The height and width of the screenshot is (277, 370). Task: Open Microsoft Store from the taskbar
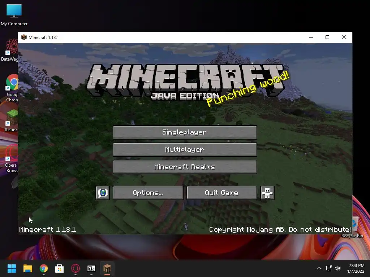[x=60, y=268]
